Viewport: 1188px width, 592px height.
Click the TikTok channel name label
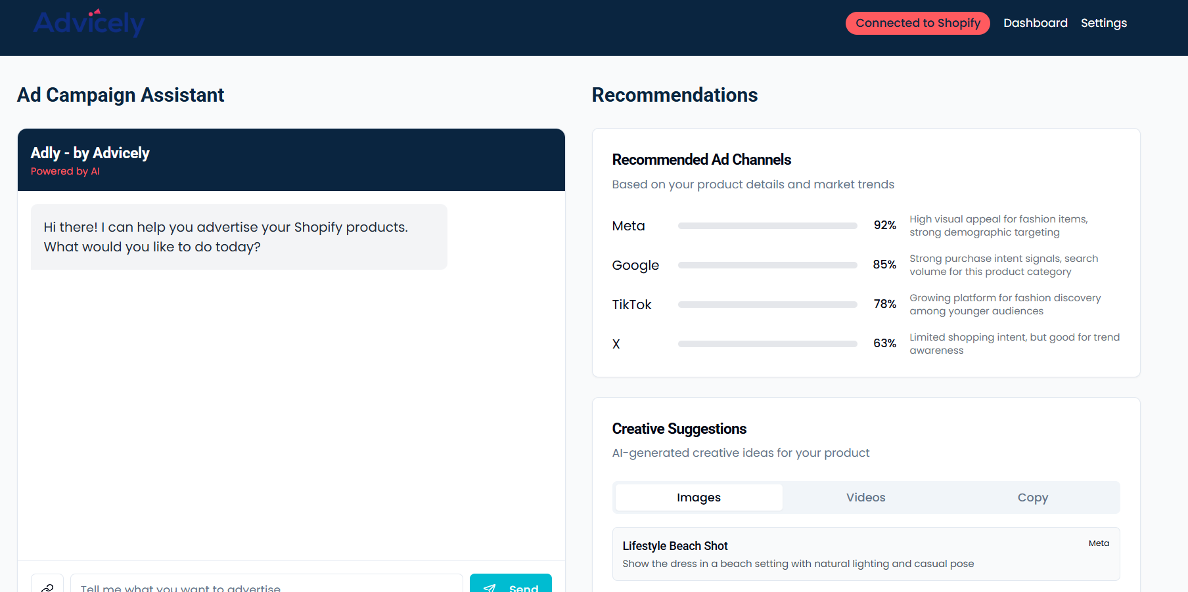click(x=631, y=305)
